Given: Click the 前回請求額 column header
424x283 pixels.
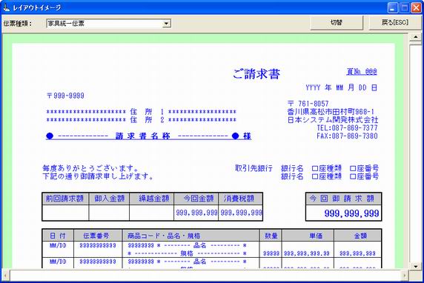Looking at the screenshot, I should (65, 199).
